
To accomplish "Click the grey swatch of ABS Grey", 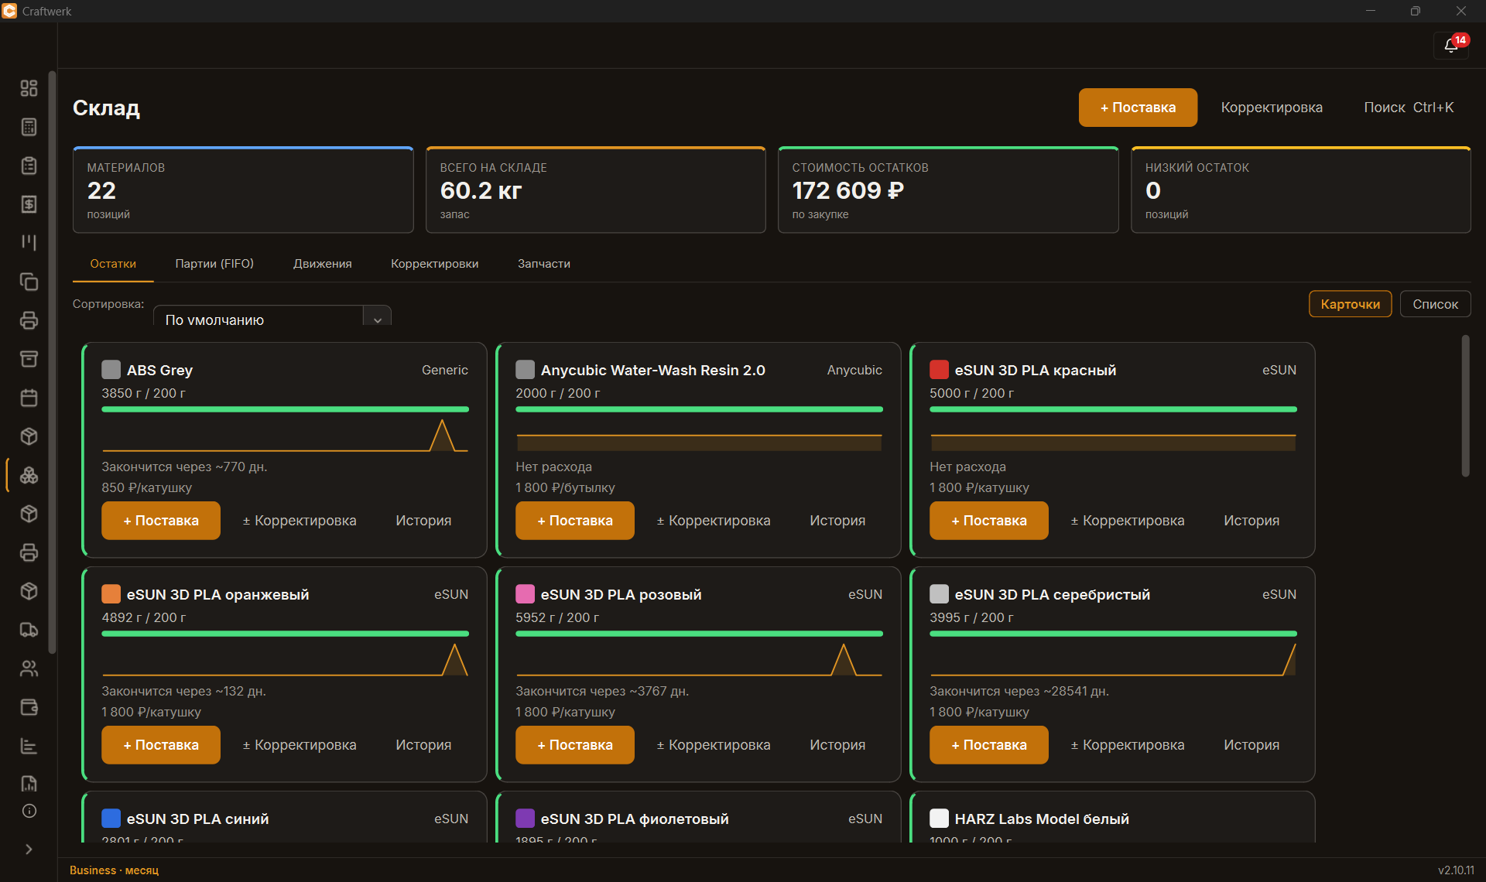I will tap(111, 370).
